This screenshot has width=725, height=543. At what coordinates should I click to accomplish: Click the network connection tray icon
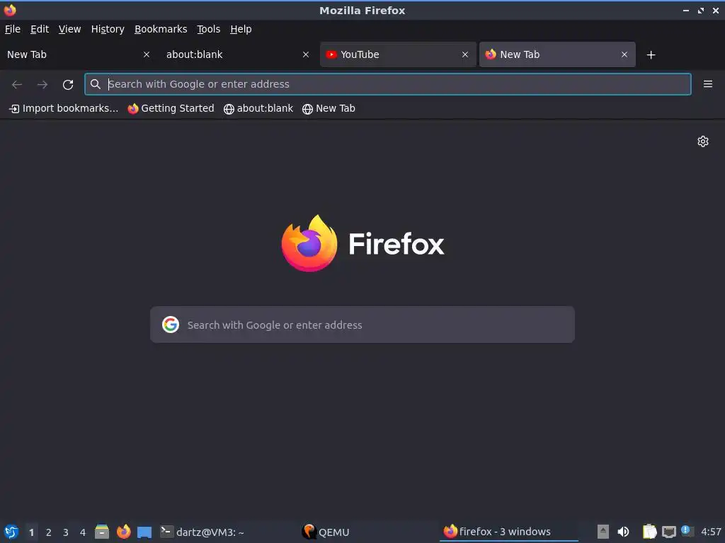point(668,532)
